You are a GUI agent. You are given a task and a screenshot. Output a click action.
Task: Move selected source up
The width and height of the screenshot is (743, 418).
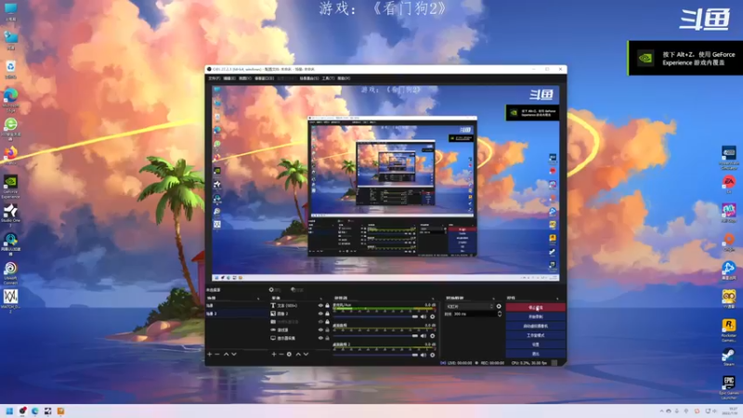298,354
